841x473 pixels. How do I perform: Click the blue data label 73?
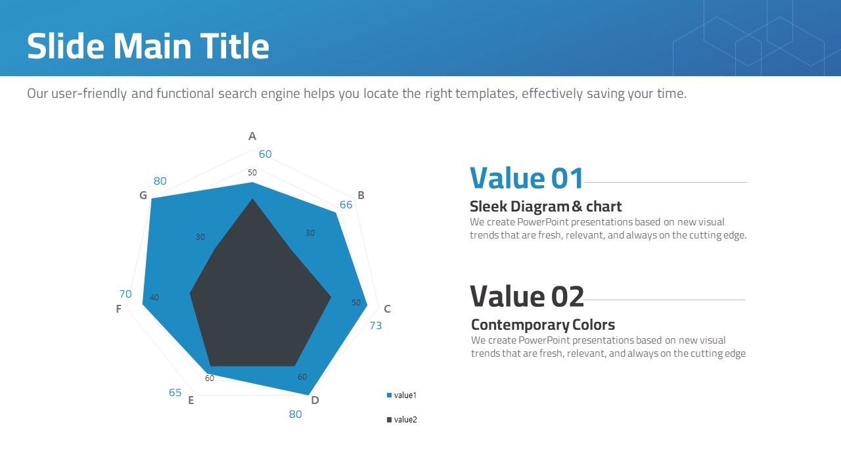[x=375, y=325]
